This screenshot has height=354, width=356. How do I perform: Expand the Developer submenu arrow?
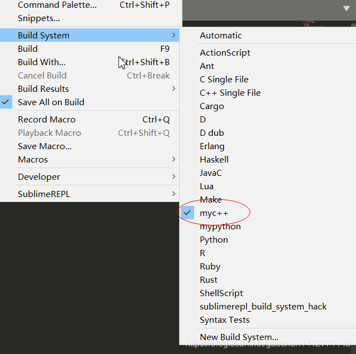click(x=174, y=176)
